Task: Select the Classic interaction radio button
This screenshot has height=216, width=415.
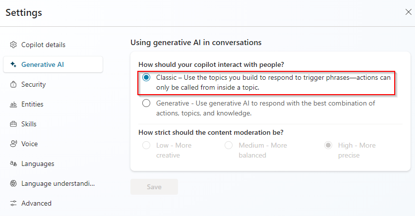Action: click(146, 77)
